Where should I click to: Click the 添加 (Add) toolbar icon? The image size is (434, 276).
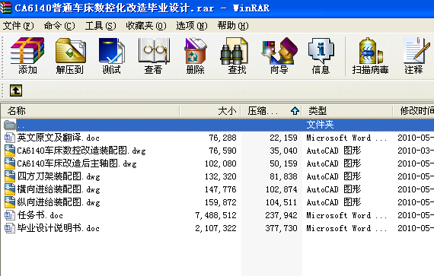27,56
